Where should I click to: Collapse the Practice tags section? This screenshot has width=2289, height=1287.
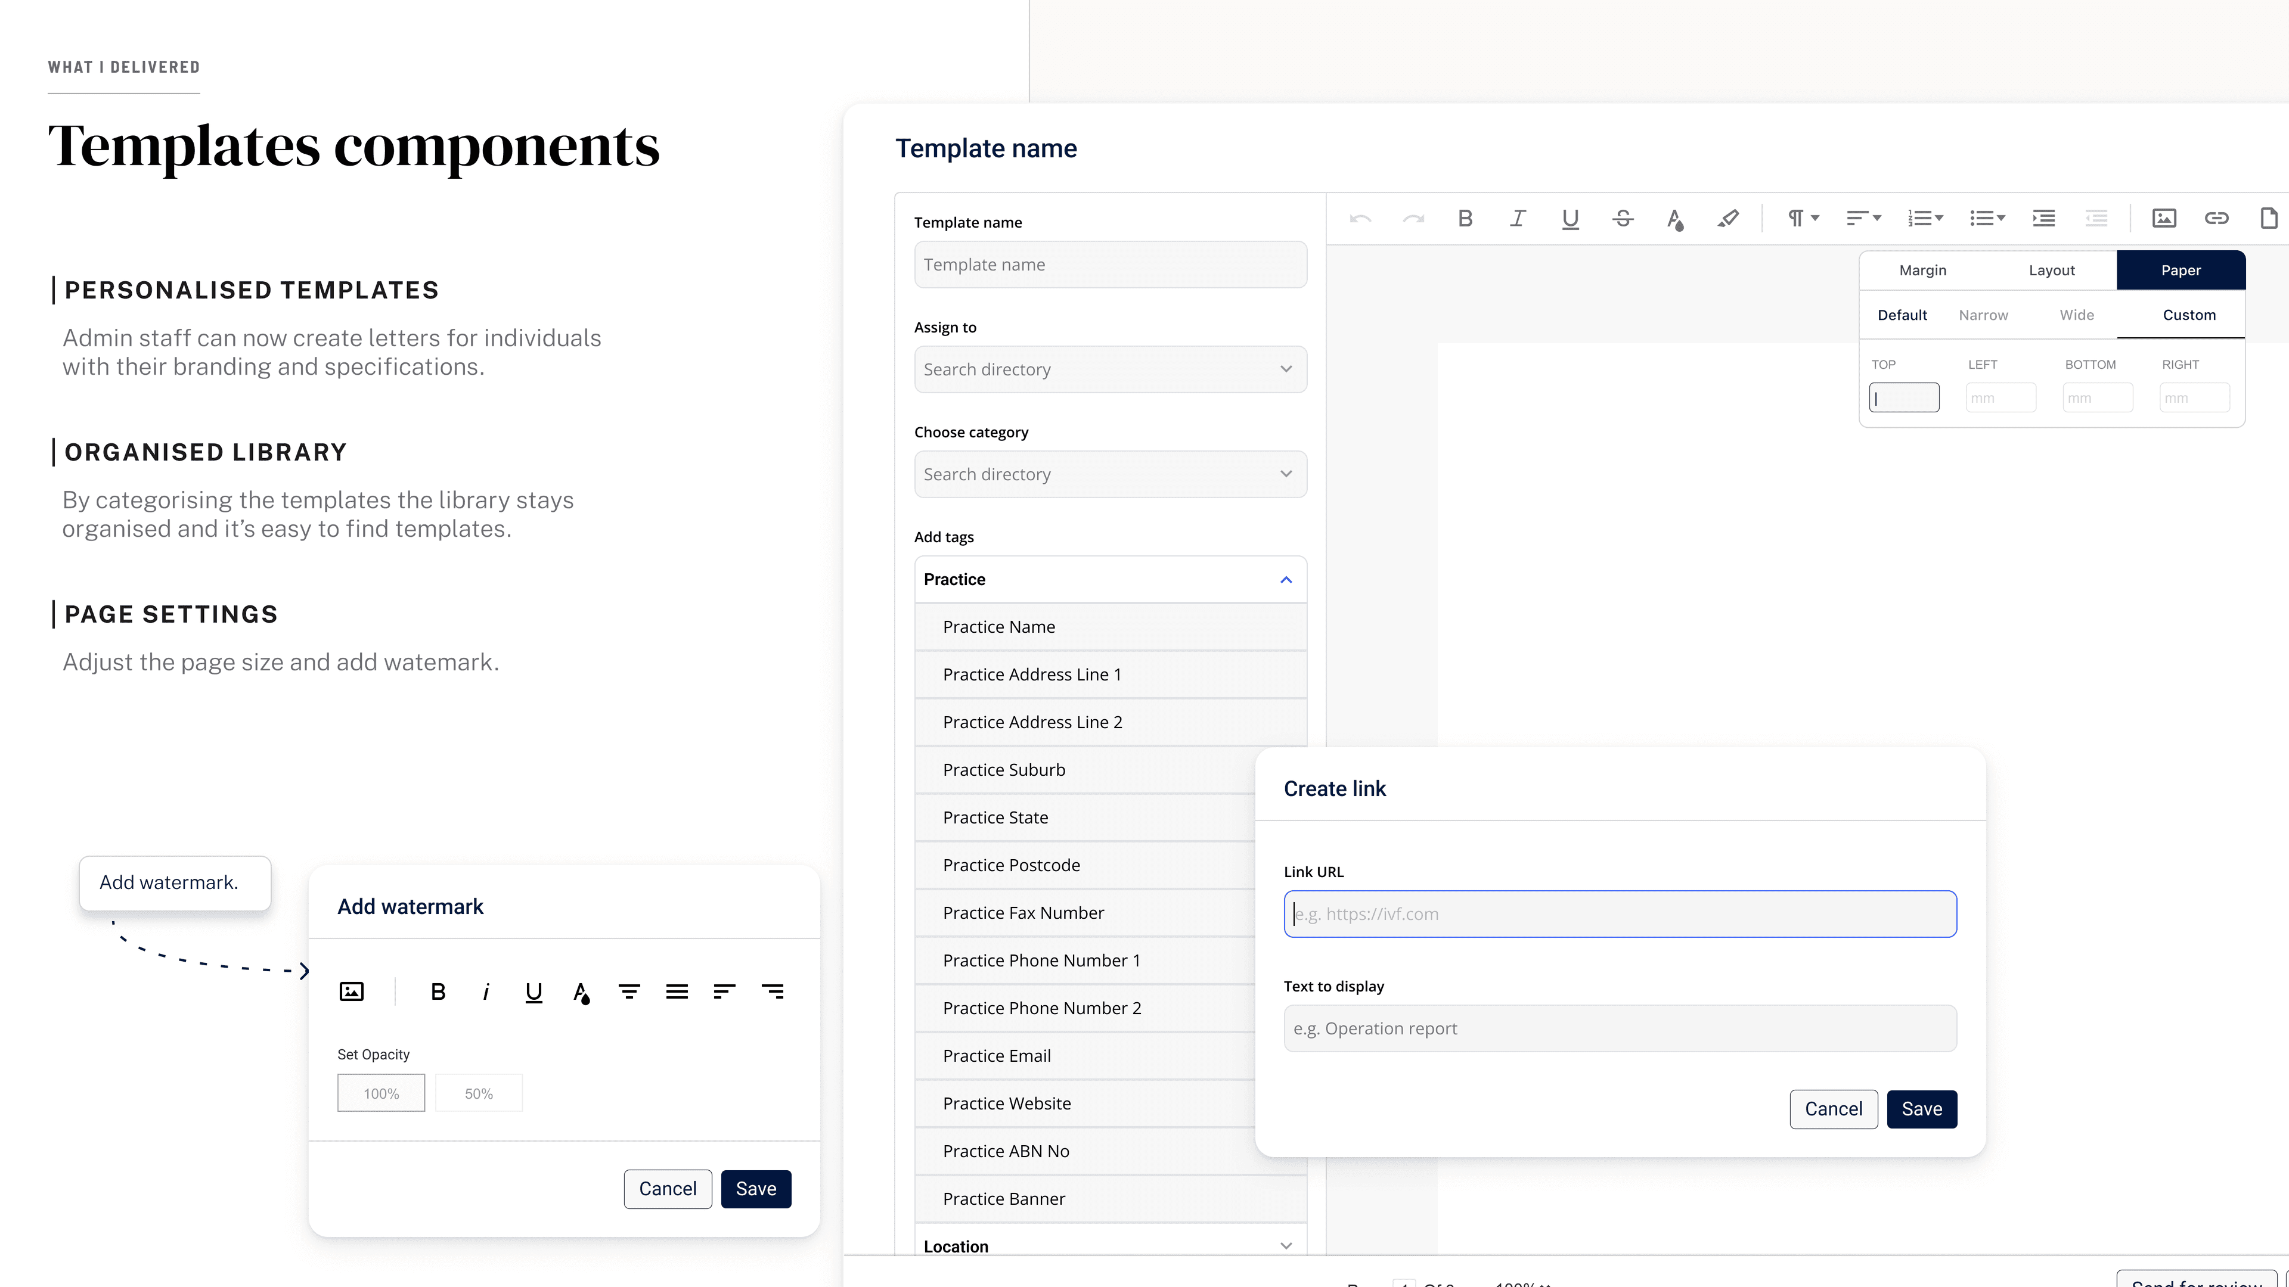(x=1286, y=579)
